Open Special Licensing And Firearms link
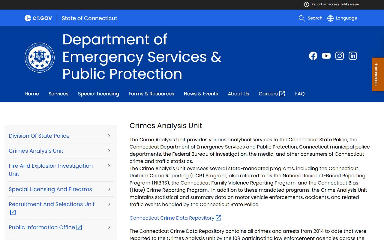 coord(50,189)
